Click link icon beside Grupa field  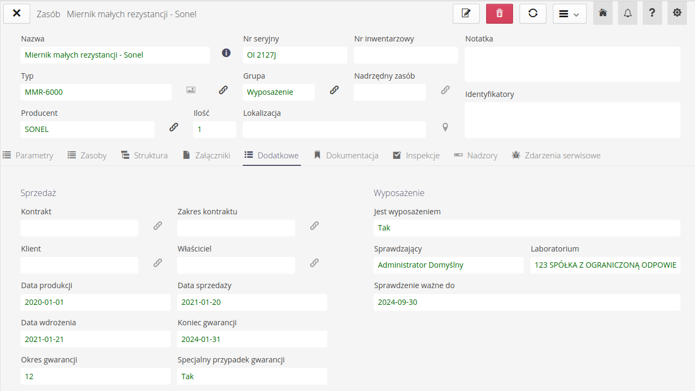click(334, 90)
